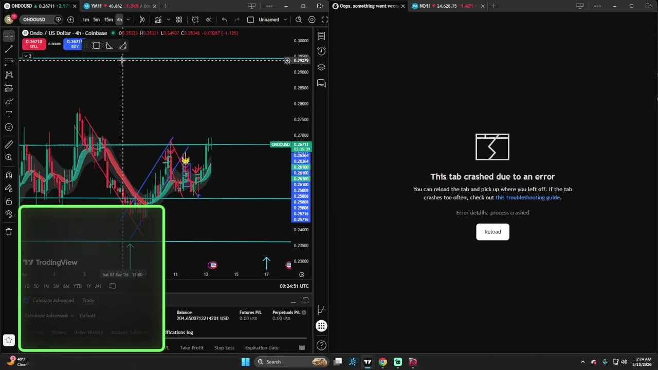Screen dimensions: 658x370
Task: Select the trend line drawing tool
Action: [x=9, y=49]
